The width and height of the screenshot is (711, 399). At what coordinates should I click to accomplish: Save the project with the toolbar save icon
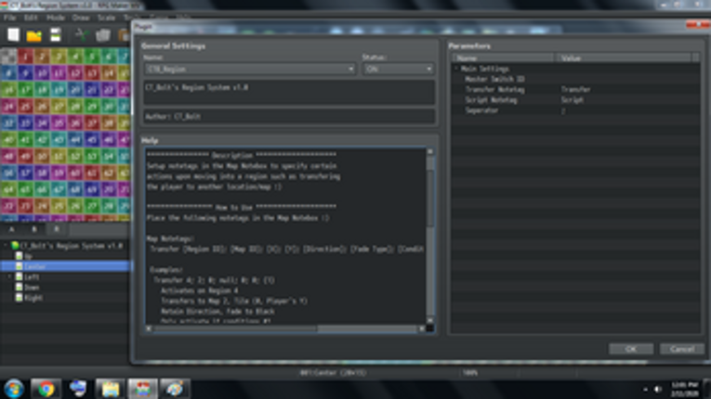click(x=56, y=35)
